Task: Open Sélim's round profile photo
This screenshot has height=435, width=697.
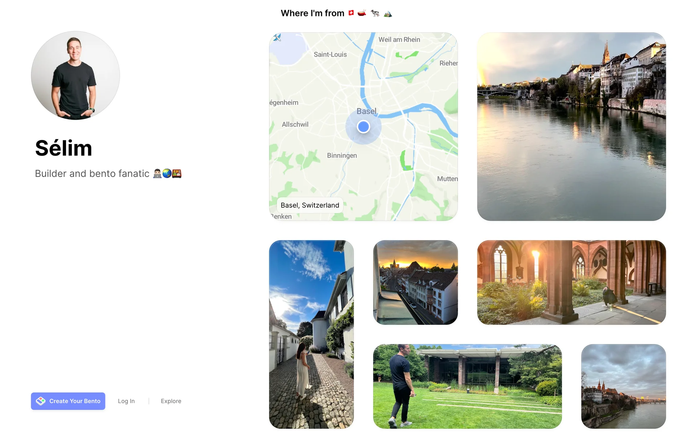Action: (76, 75)
